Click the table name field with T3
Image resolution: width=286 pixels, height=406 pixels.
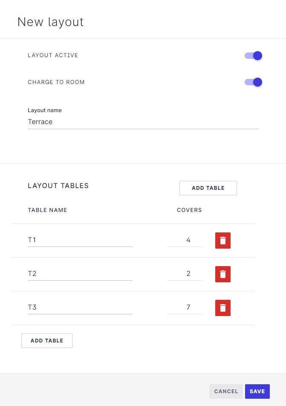pyautogui.click(x=80, y=307)
